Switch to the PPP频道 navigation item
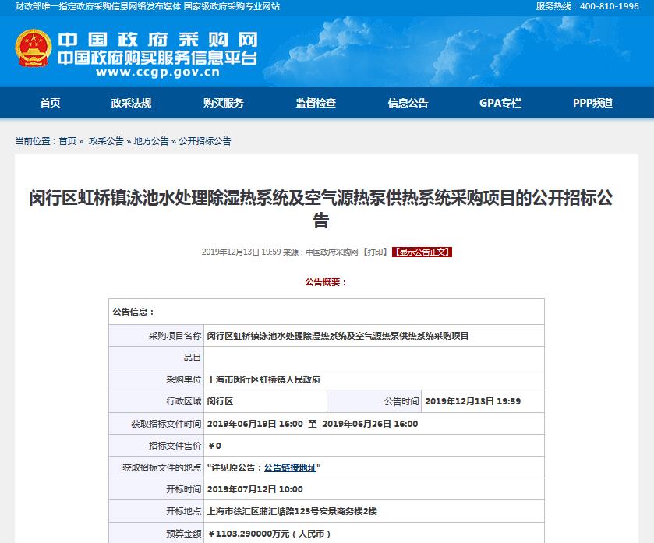 (x=592, y=103)
